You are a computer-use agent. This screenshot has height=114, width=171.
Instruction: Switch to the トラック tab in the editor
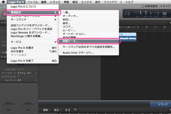pos(160,104)
